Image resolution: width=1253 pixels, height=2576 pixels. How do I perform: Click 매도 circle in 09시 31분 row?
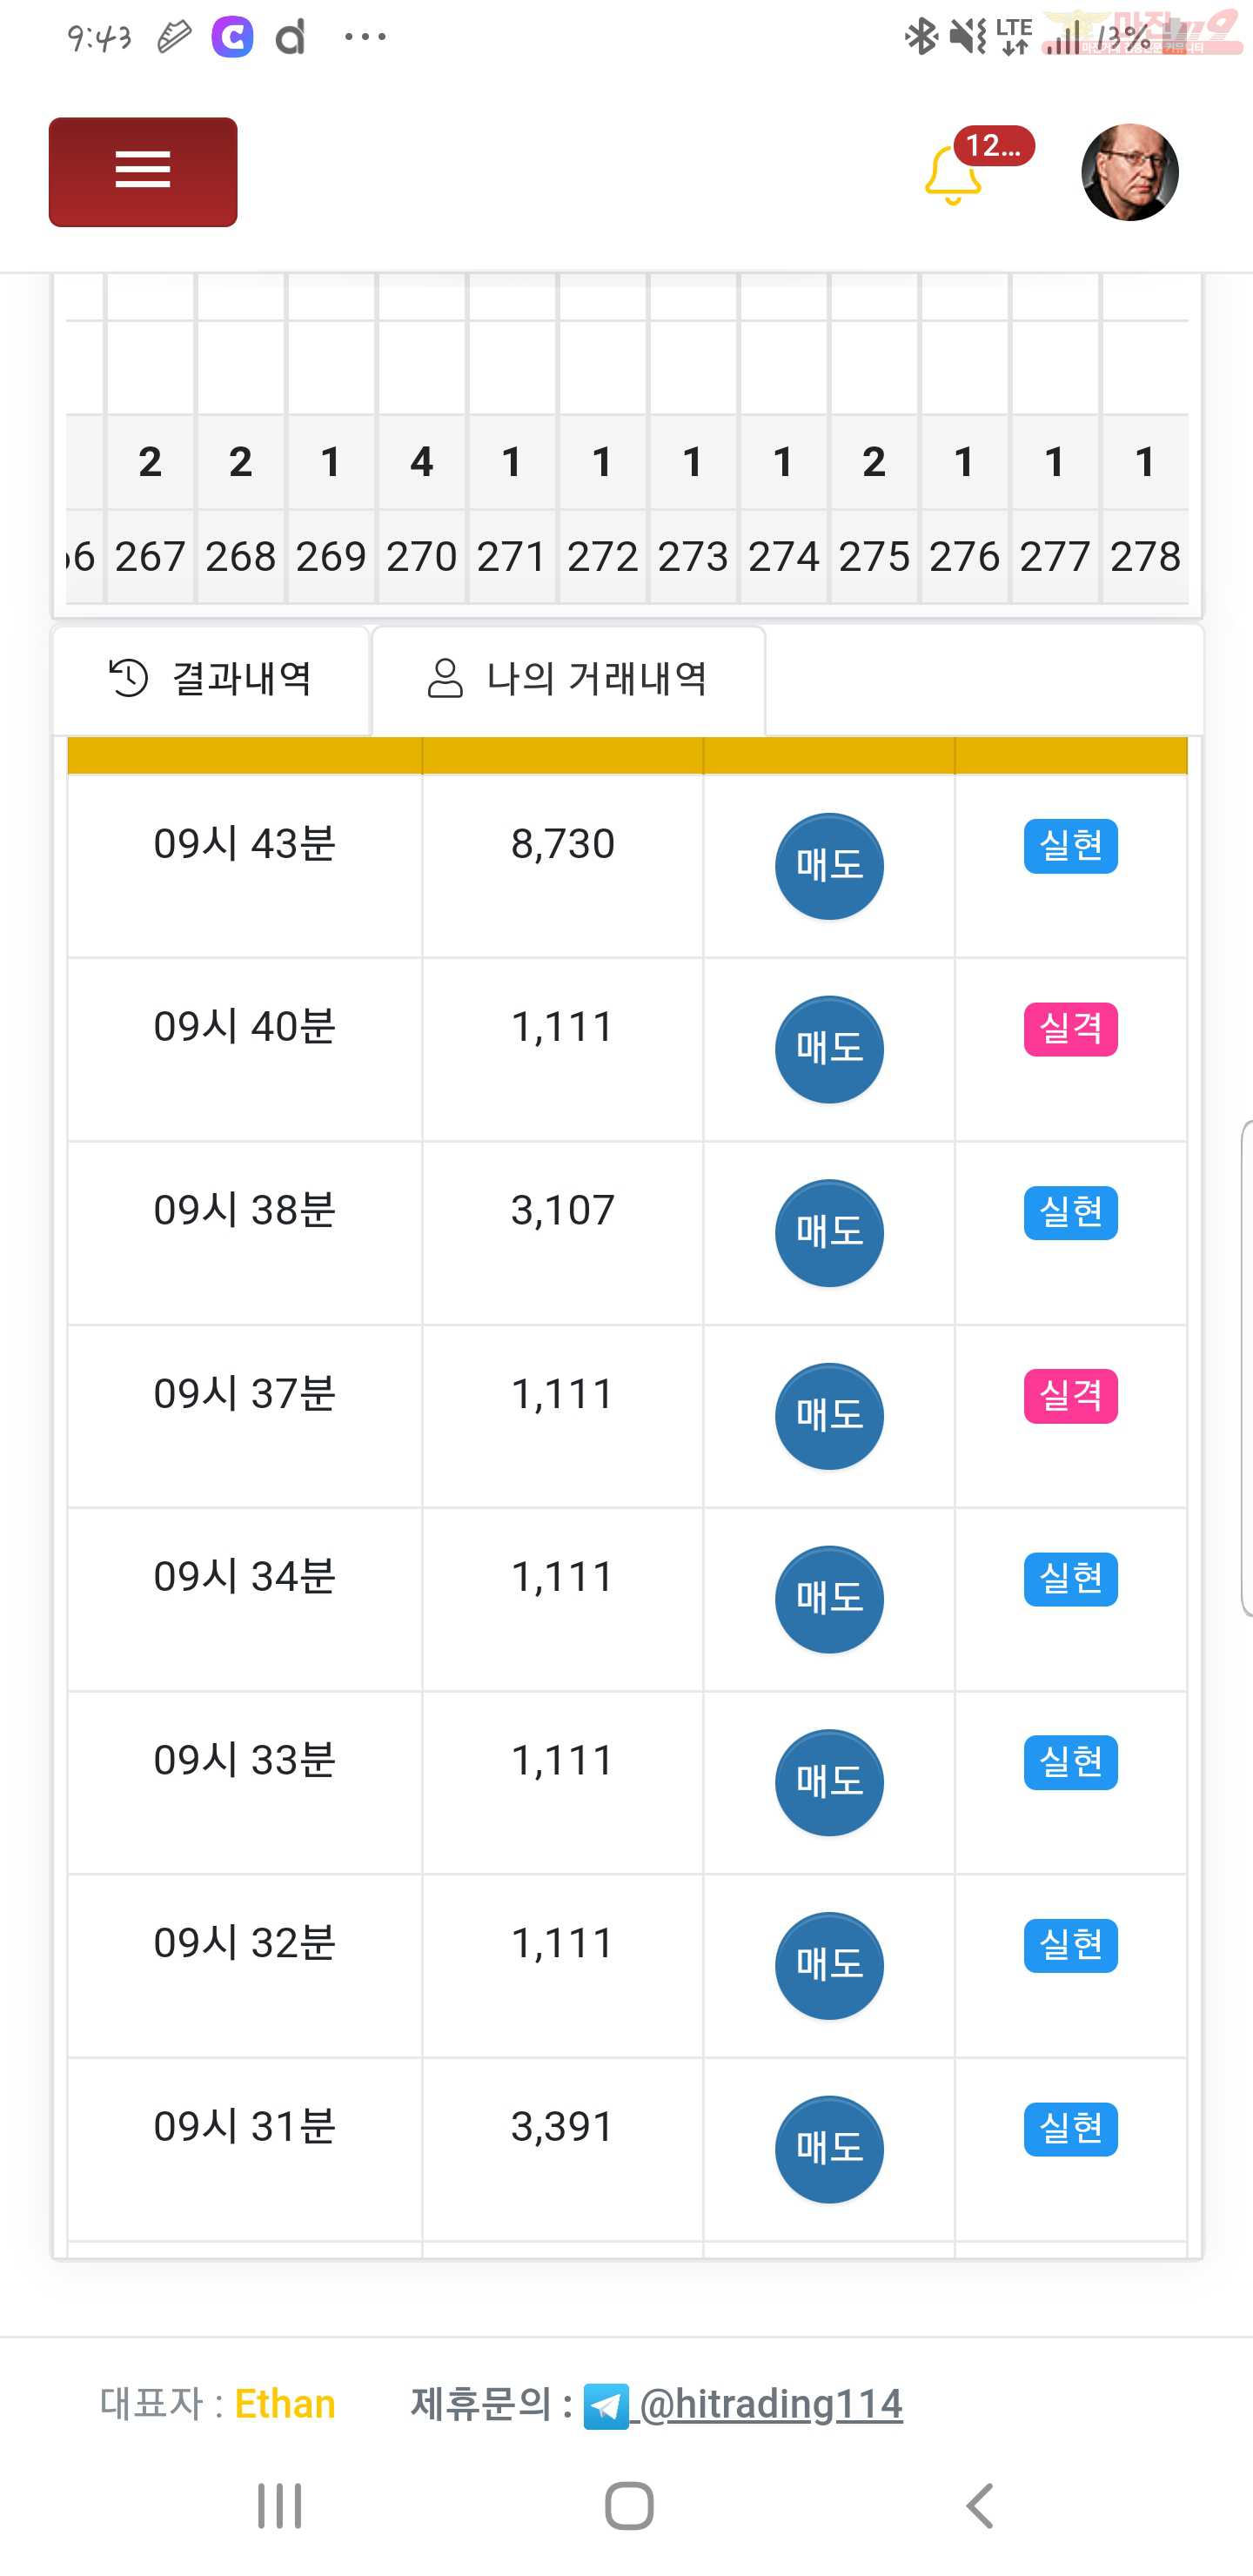click(x=829, y=2149)
